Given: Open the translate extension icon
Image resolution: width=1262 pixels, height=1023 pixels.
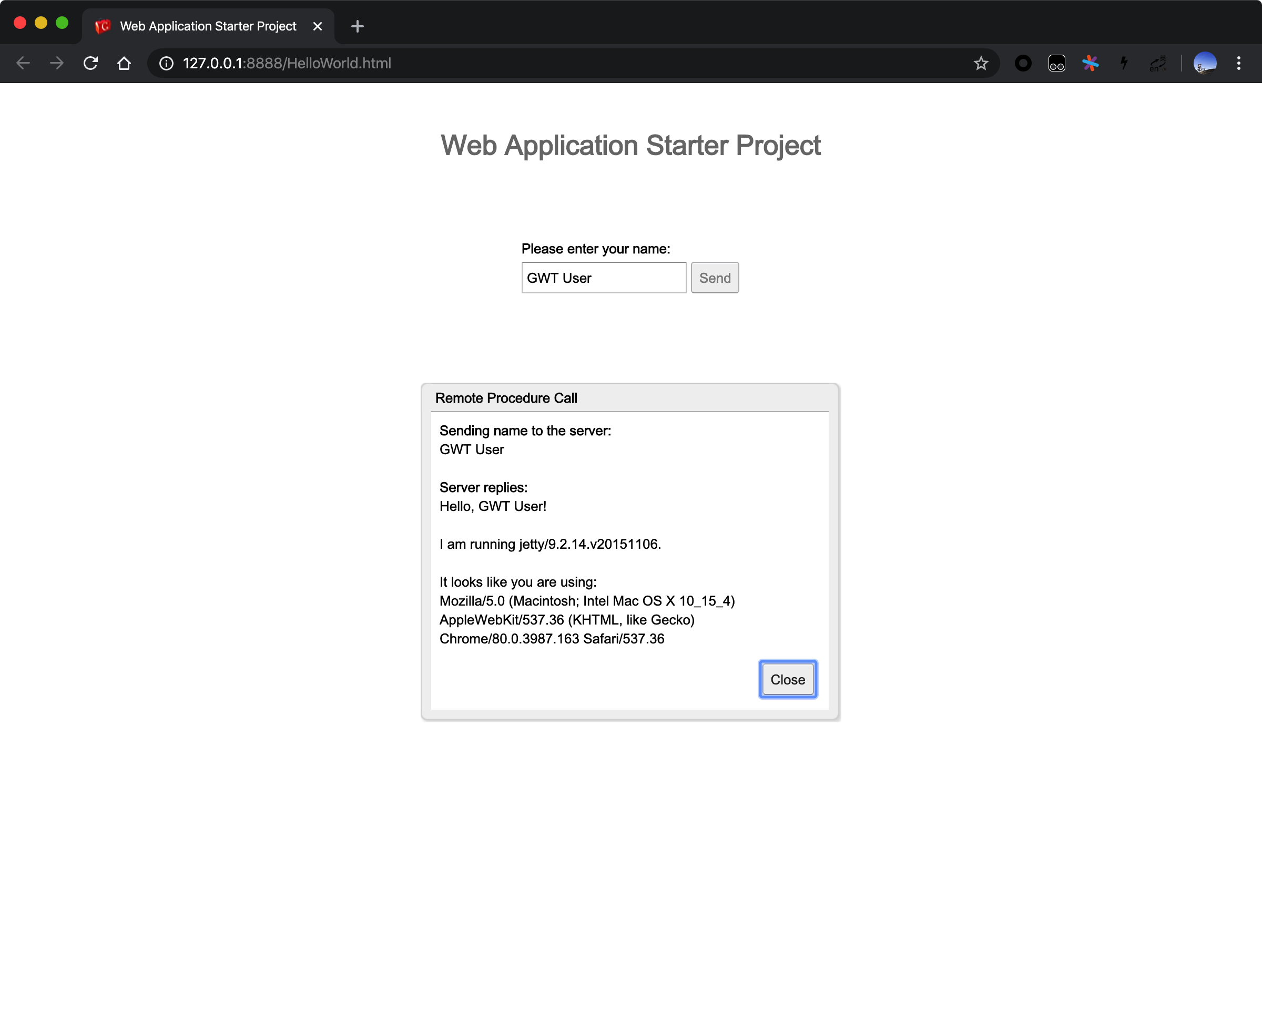Looking at the screenshot, I should (1158, 63).
